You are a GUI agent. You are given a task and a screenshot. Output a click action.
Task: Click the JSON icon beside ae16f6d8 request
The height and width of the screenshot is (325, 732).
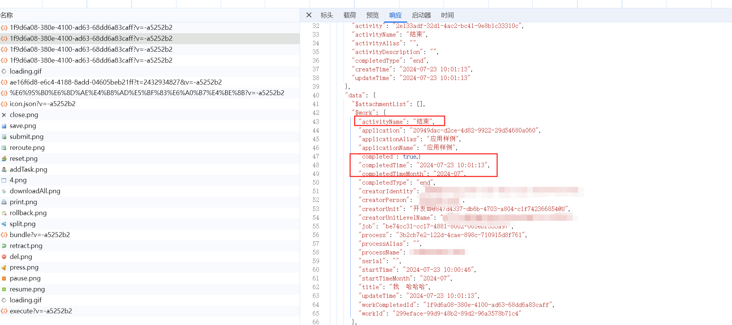(x=4, y=82)
